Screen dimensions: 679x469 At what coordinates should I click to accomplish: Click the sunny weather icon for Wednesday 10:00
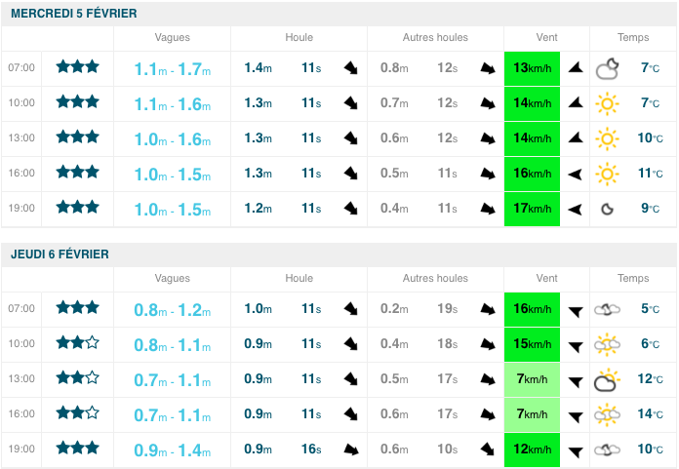pyautogui.click(x=608, y=103)
